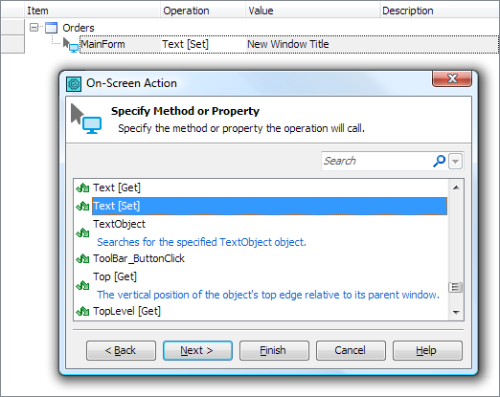Click the list scroll down arrow
This screenshot has width=500, height=397.
pyautogui.click(x=456, y=312)
